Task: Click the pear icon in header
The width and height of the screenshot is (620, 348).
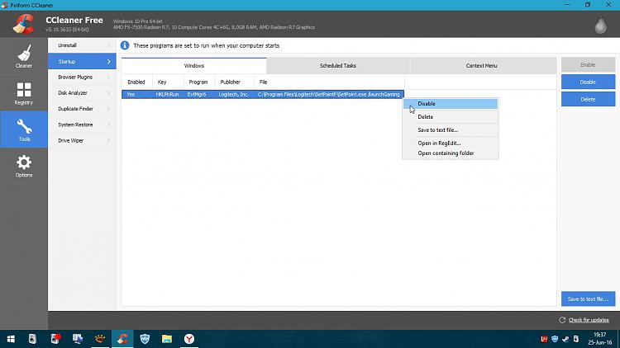Action: click(601, 26)
